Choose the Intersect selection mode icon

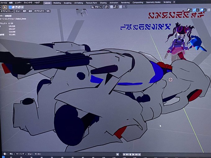click(22, 7)
